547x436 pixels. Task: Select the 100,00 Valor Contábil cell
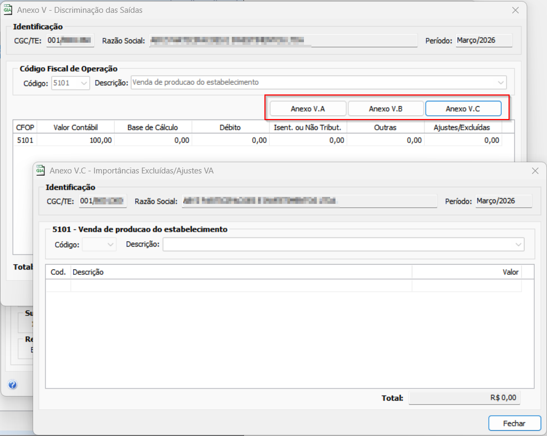(x=76, y=140)
